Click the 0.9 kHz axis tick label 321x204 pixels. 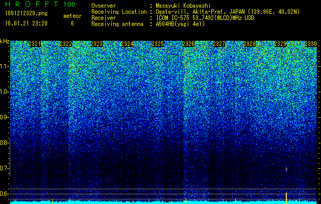4,117
